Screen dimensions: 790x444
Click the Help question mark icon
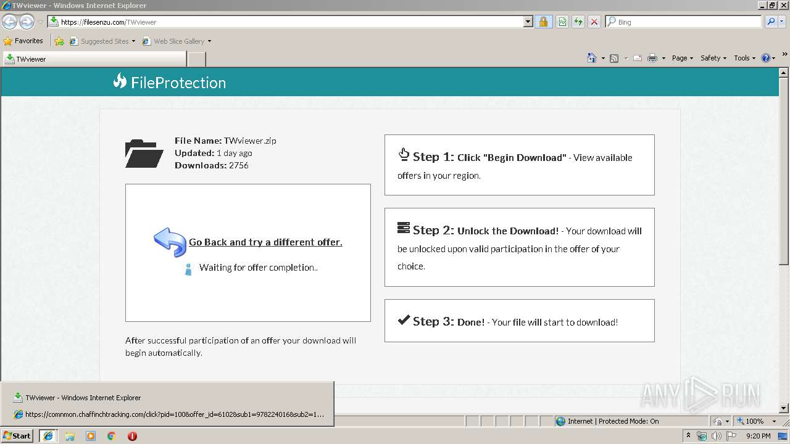click(x=766, y=58)
